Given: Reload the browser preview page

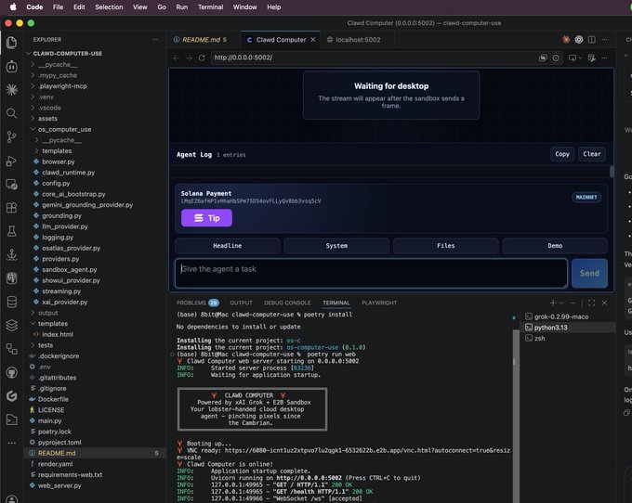Looking at the screenshot, I should tap(202, 58).
